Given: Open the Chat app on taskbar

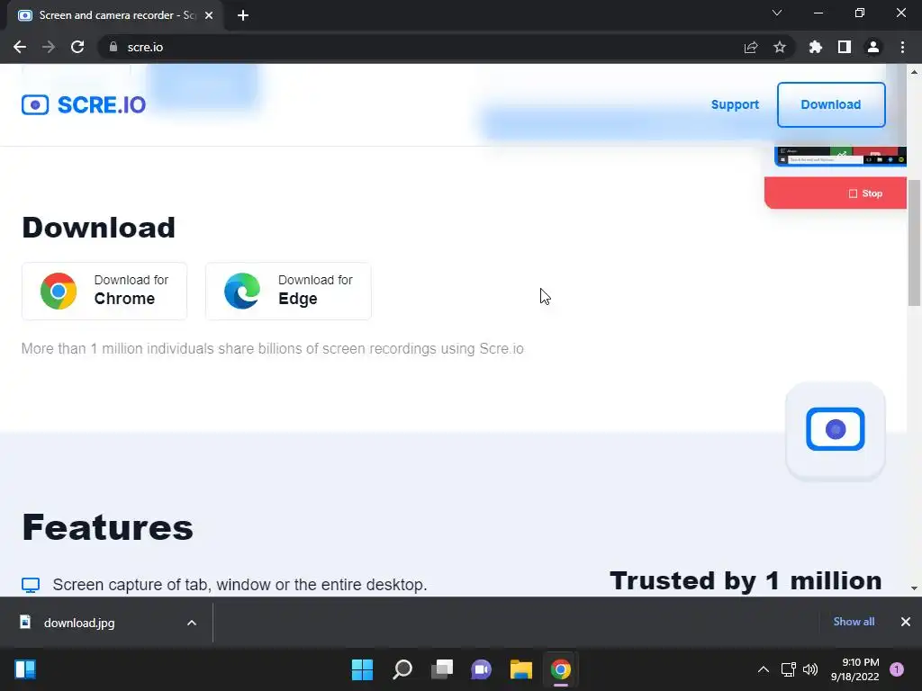Looking at the screenshot, I should pos(481,669).
